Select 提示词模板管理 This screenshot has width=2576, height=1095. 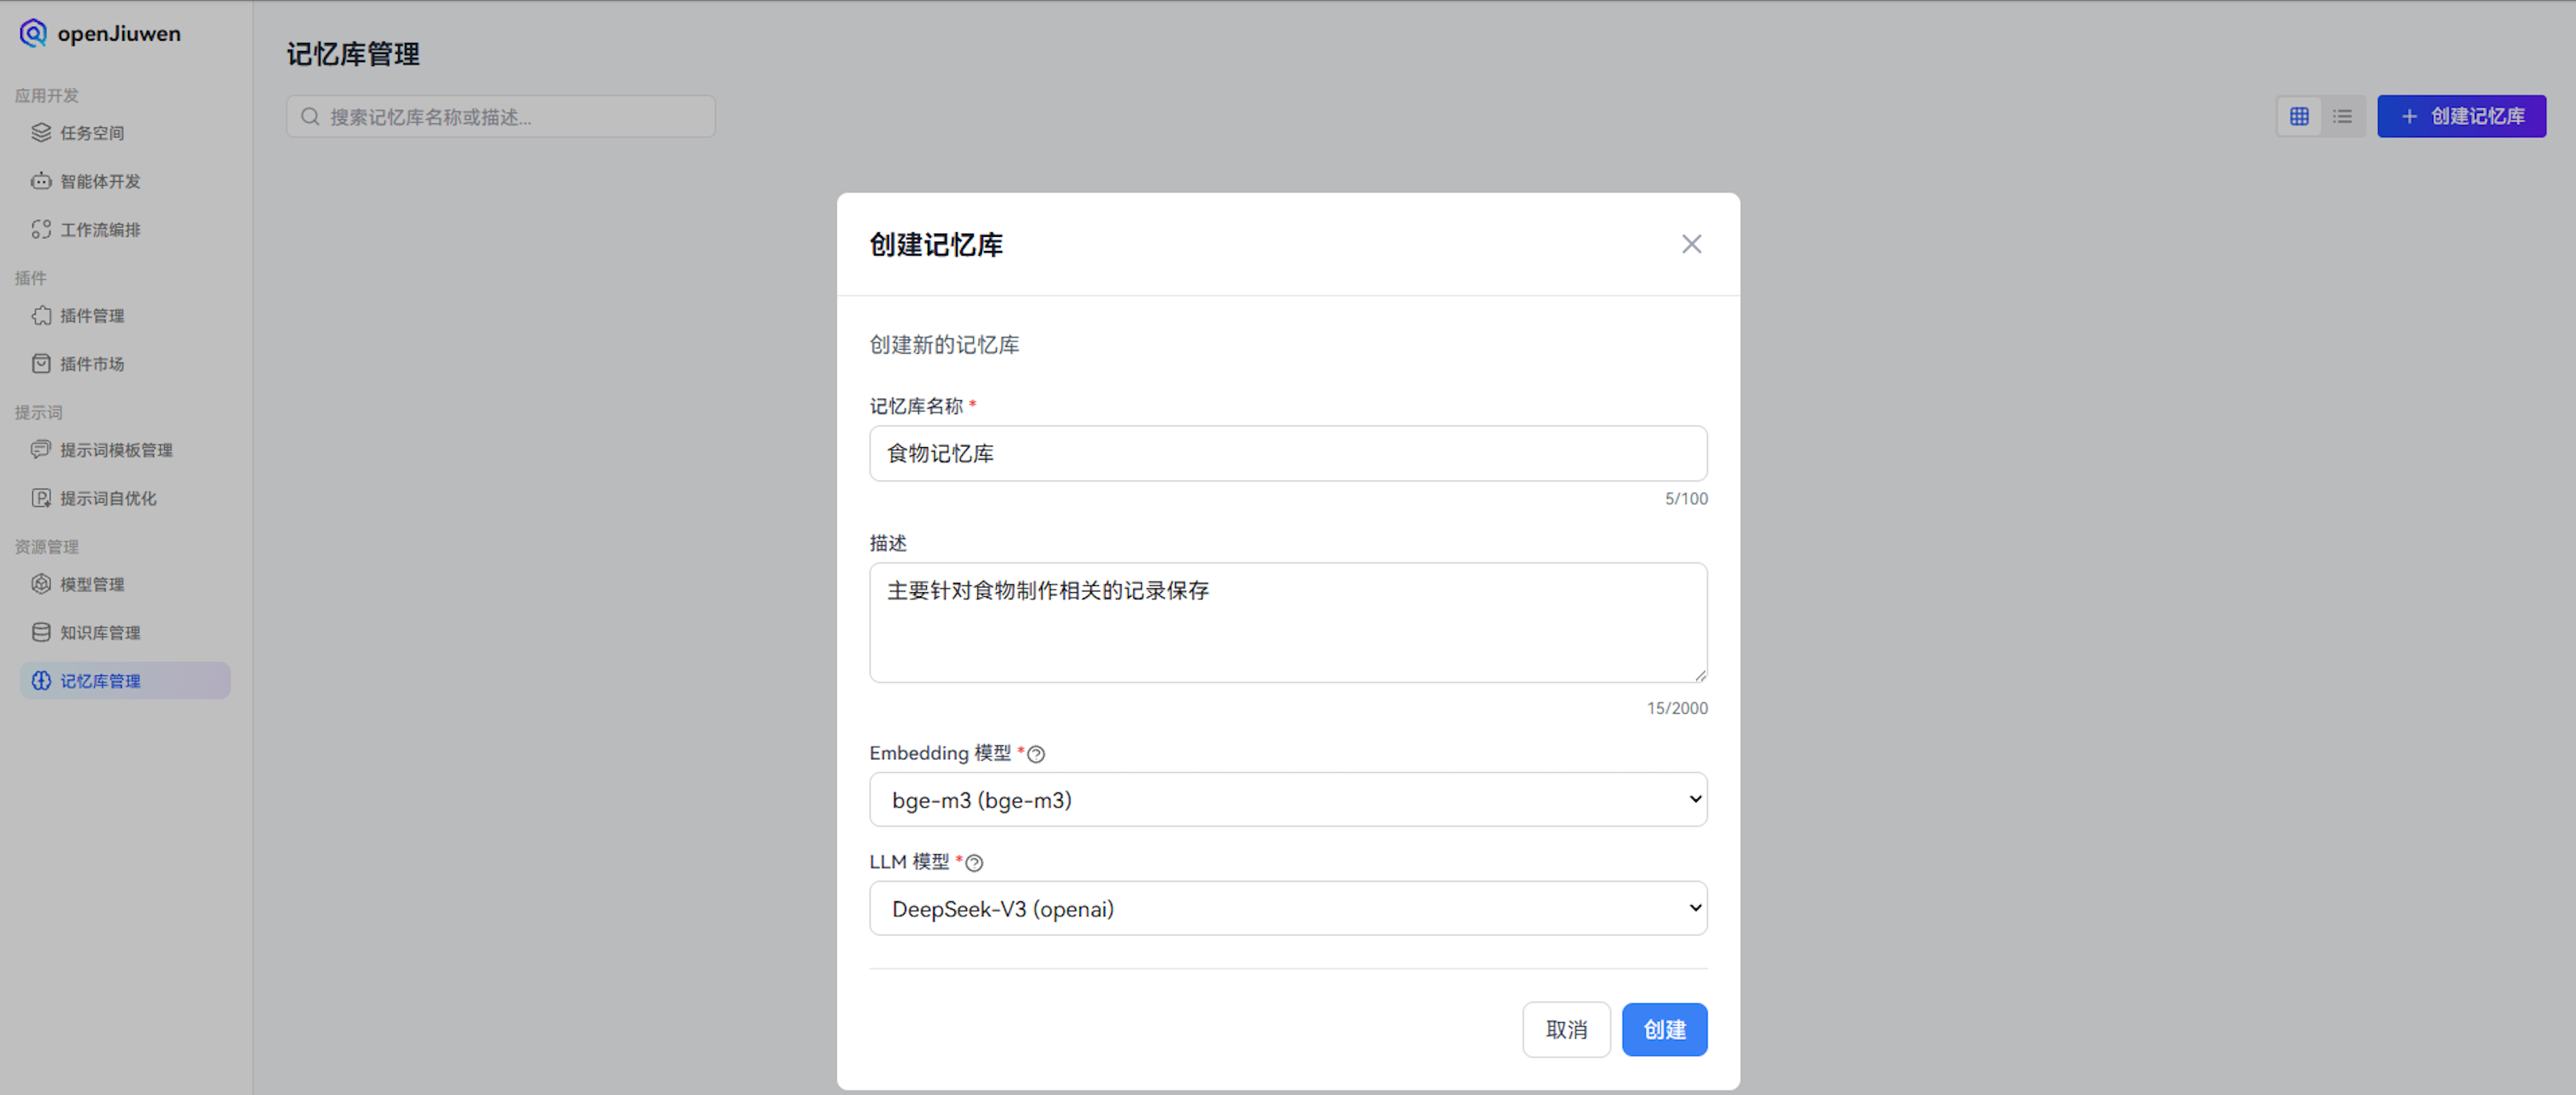pyautogui.click(x=115, y=449)
